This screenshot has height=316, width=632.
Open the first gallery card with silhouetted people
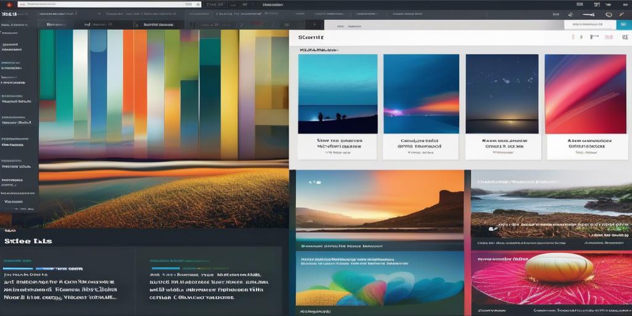pos(338,106)
